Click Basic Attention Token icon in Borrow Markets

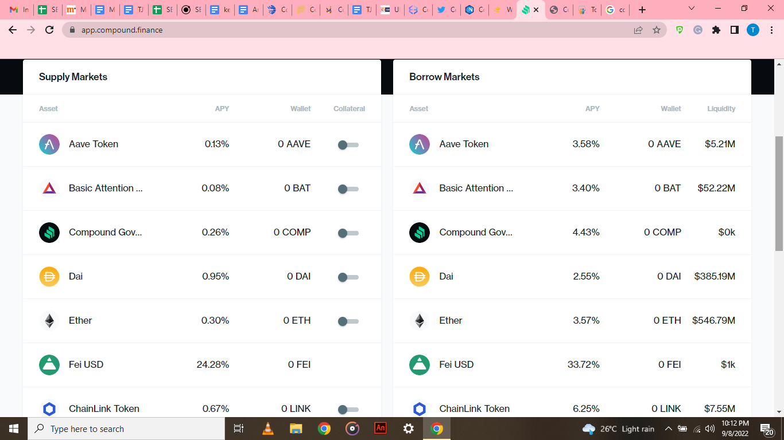click(x=420, y=188)
